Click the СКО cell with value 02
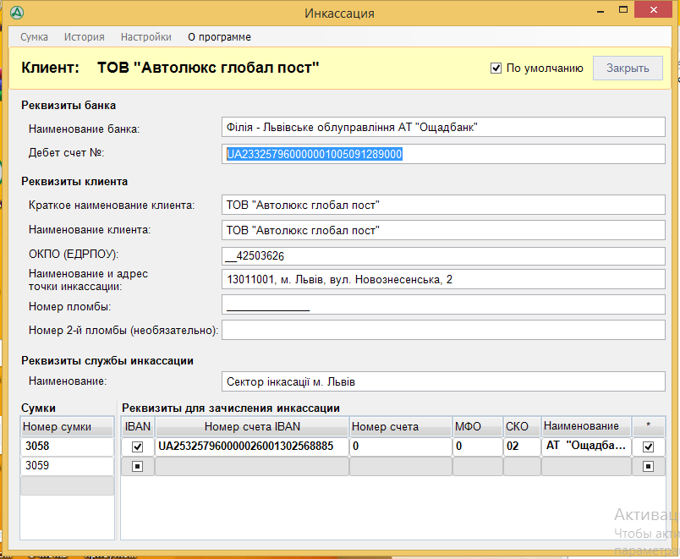Screen dimensions: 680x559 click(522, 447)
